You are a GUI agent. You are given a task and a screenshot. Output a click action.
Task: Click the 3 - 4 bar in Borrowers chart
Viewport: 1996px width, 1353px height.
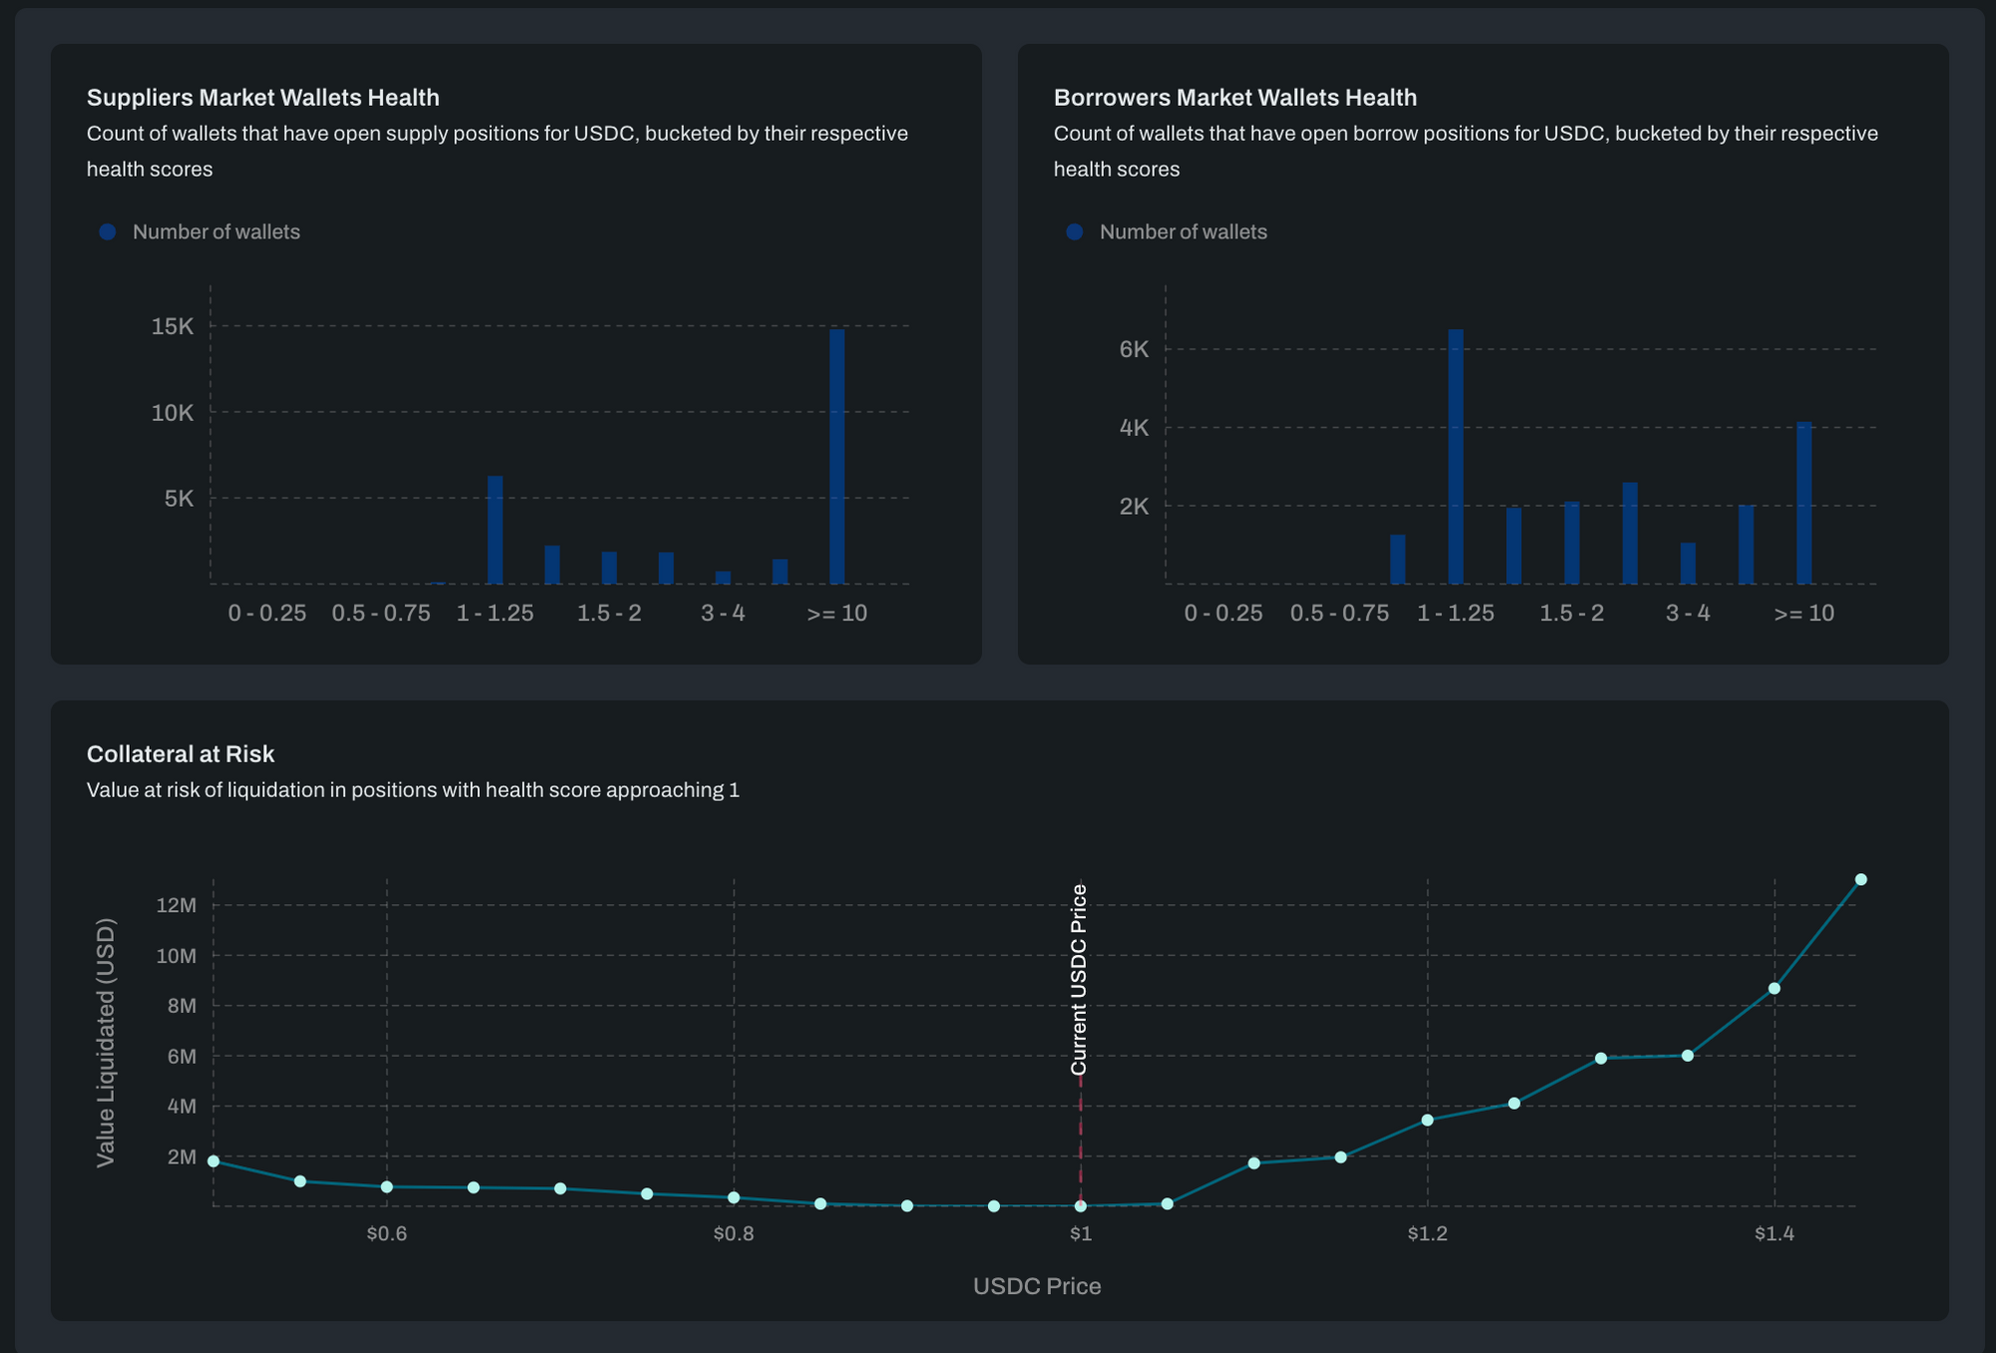pyautogui.click(x=1688, y=564)
